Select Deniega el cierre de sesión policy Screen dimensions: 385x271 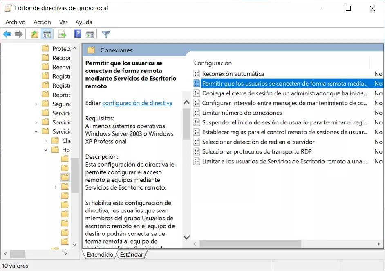click(284, 93)
